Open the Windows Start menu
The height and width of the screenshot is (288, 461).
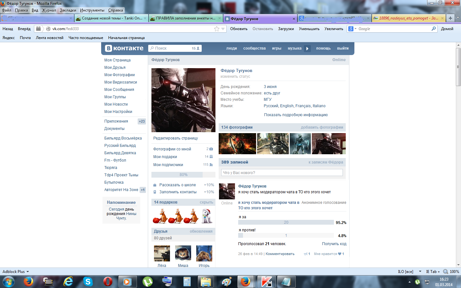point(9,282)
